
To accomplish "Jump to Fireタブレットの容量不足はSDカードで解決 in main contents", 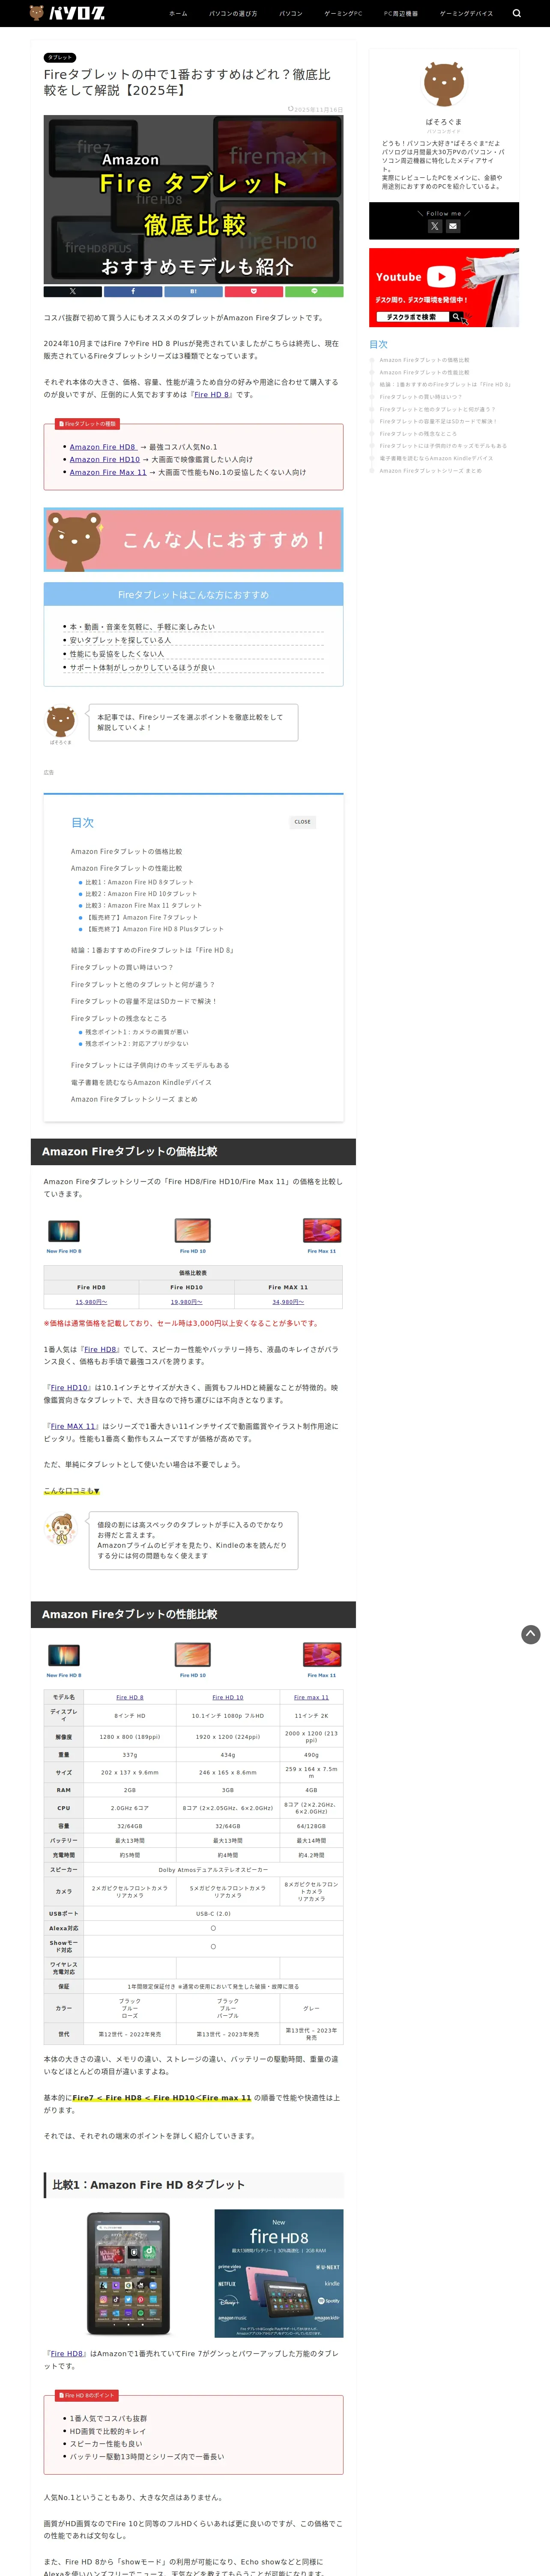I will pos(144,1001).
